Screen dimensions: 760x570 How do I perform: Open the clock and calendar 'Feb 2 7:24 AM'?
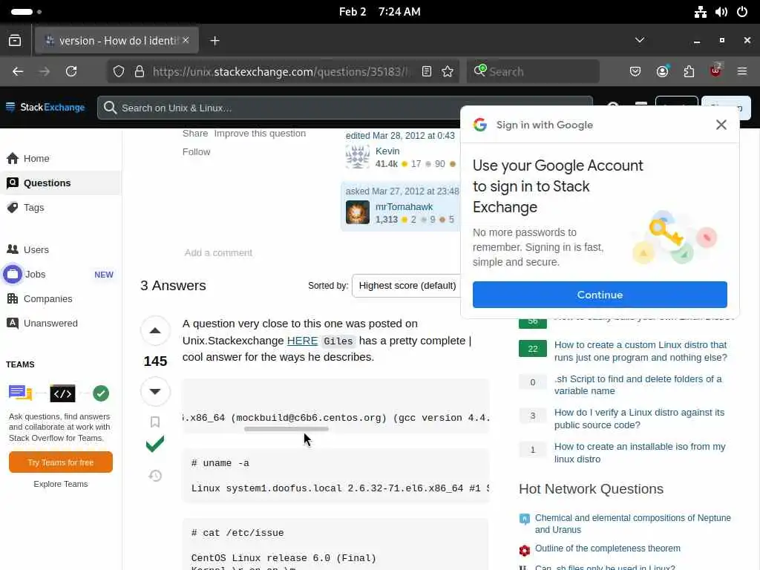pos(379,12)
